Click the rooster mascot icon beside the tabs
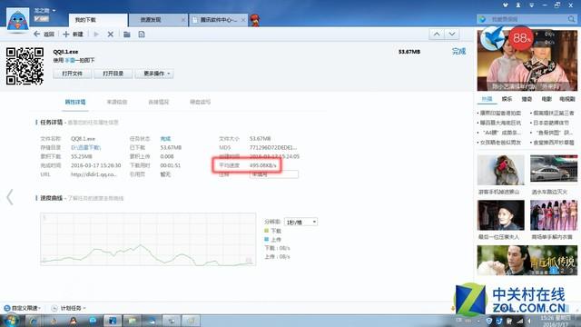 (255, 20)
